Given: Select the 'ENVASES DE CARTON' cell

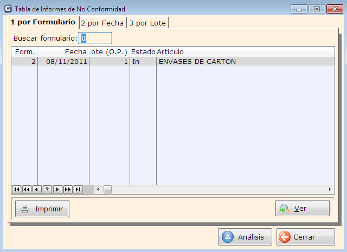Looking at the screenshot, I should 246,61.
